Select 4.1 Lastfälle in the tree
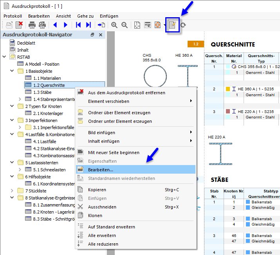The height and width of the screenshot is (255, 280). pyautogui.click(x=45, y=142)
